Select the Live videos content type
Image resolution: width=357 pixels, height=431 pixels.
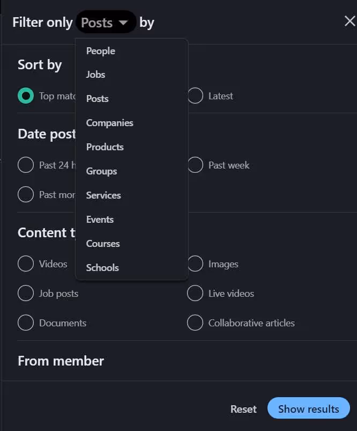[x=195, y=294]
